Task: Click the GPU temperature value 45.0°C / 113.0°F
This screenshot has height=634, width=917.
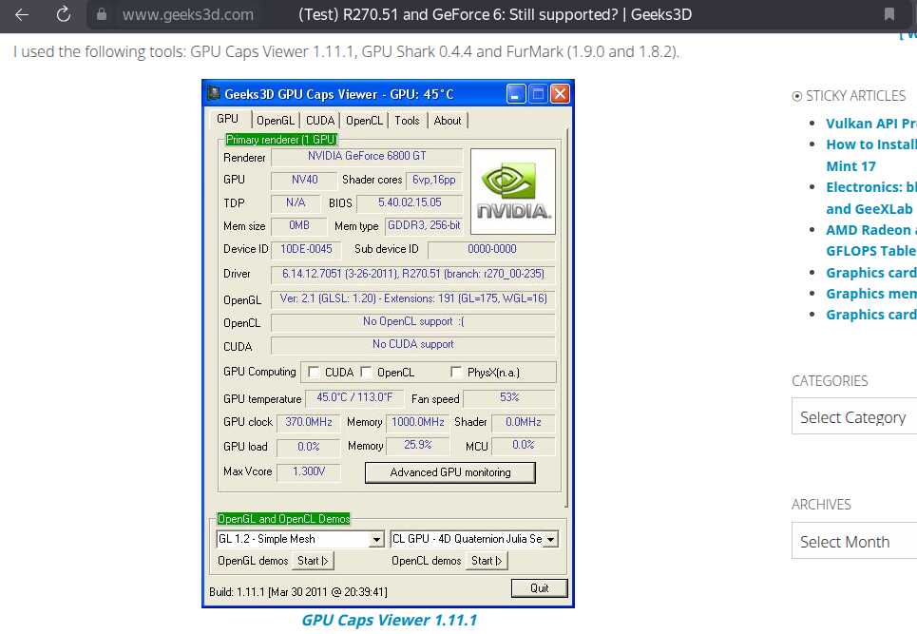Action: click(355, 397)
